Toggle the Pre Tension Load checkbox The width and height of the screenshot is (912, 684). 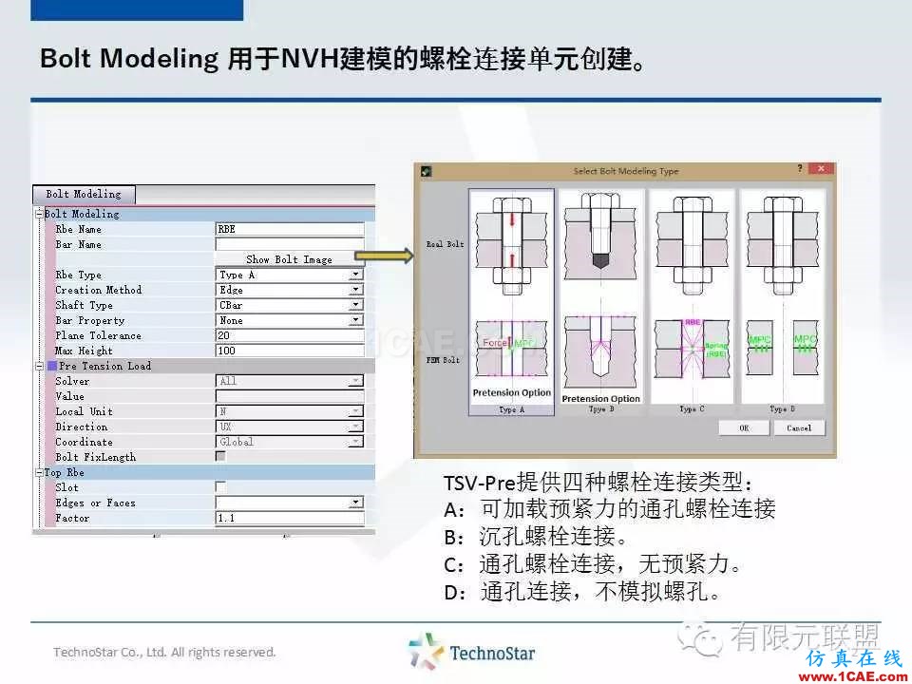click(52, 366)
